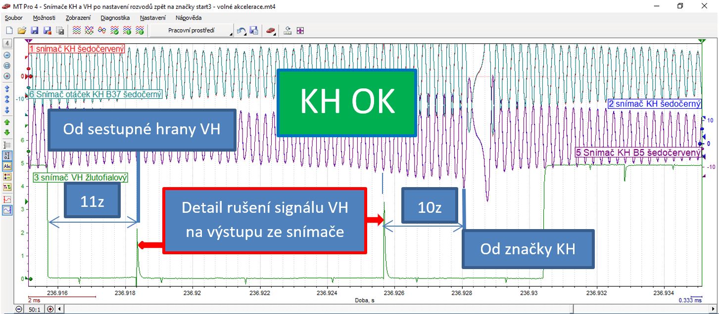Viewport: 719px width, 314px height.
Task: Open the red car vehicle selection dropdown
Action: (270, 31)
